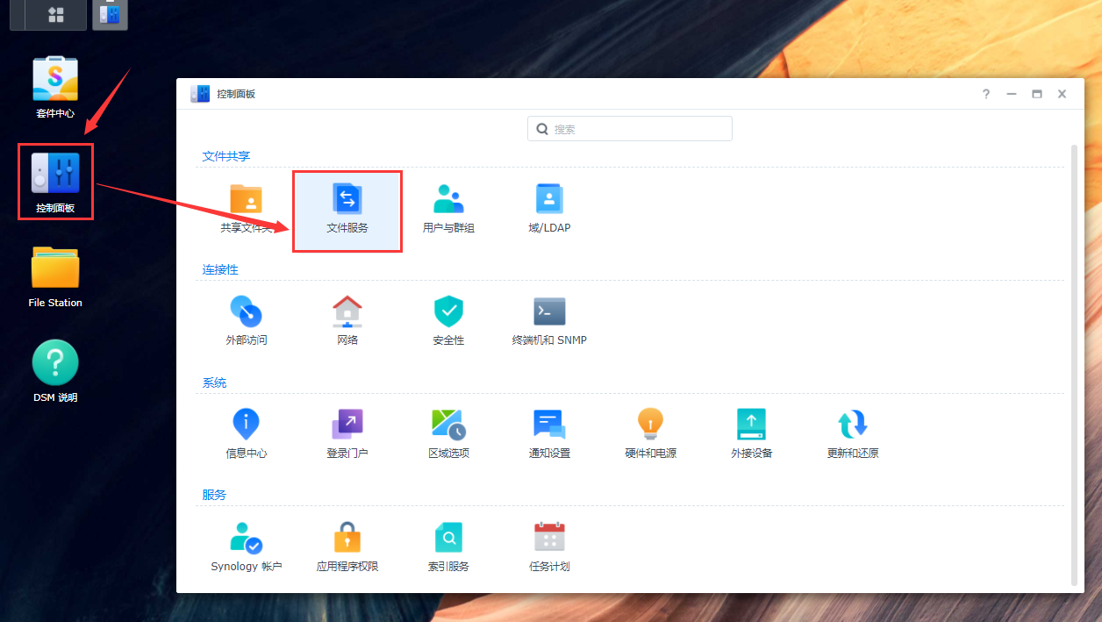Open the 域/LDAP settings

549,206
